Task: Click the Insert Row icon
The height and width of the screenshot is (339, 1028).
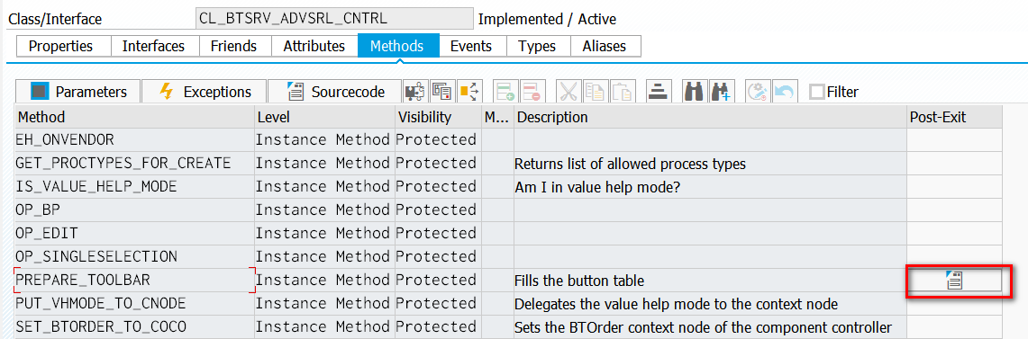Action: (x=505, y=92)
